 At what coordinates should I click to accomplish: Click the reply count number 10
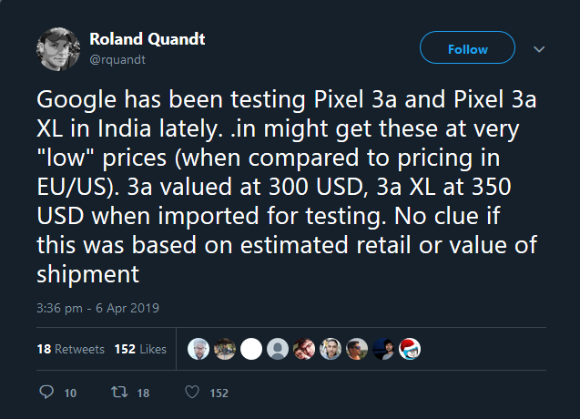click(70, 393)
